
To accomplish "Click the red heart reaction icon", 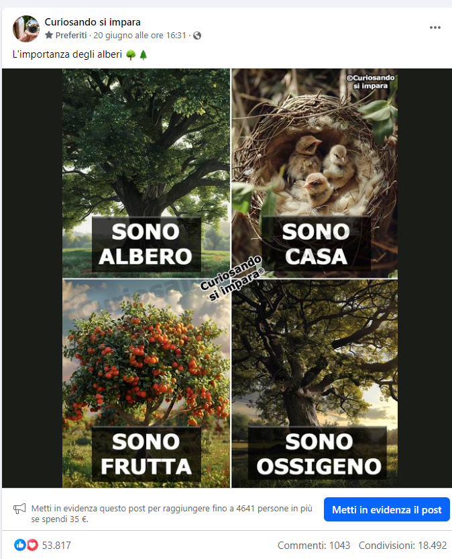I will 32,545.
